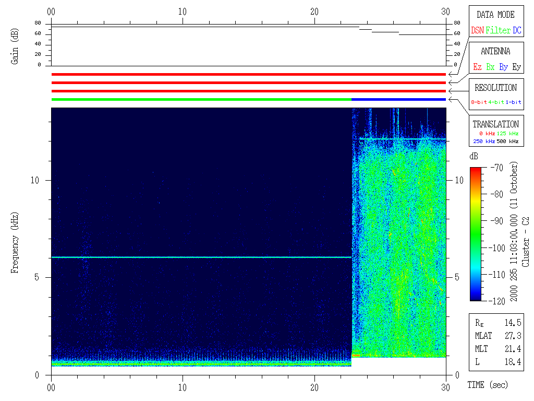Click the MLAT value 27.3

513,336
